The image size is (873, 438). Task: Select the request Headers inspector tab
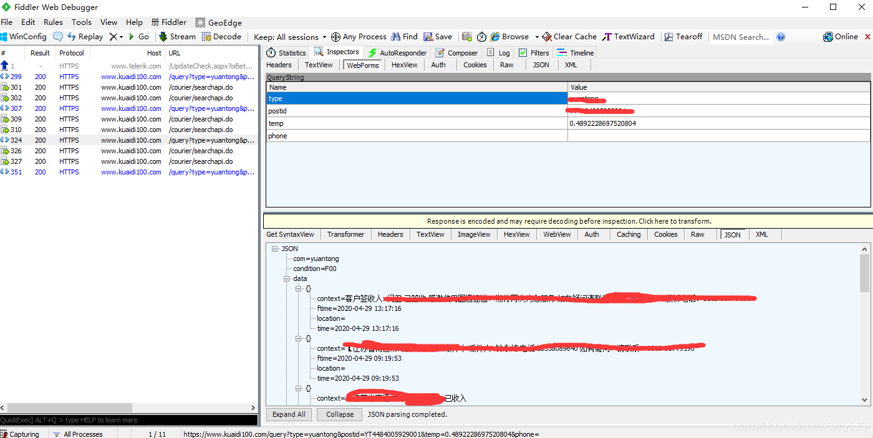(279, 65)
